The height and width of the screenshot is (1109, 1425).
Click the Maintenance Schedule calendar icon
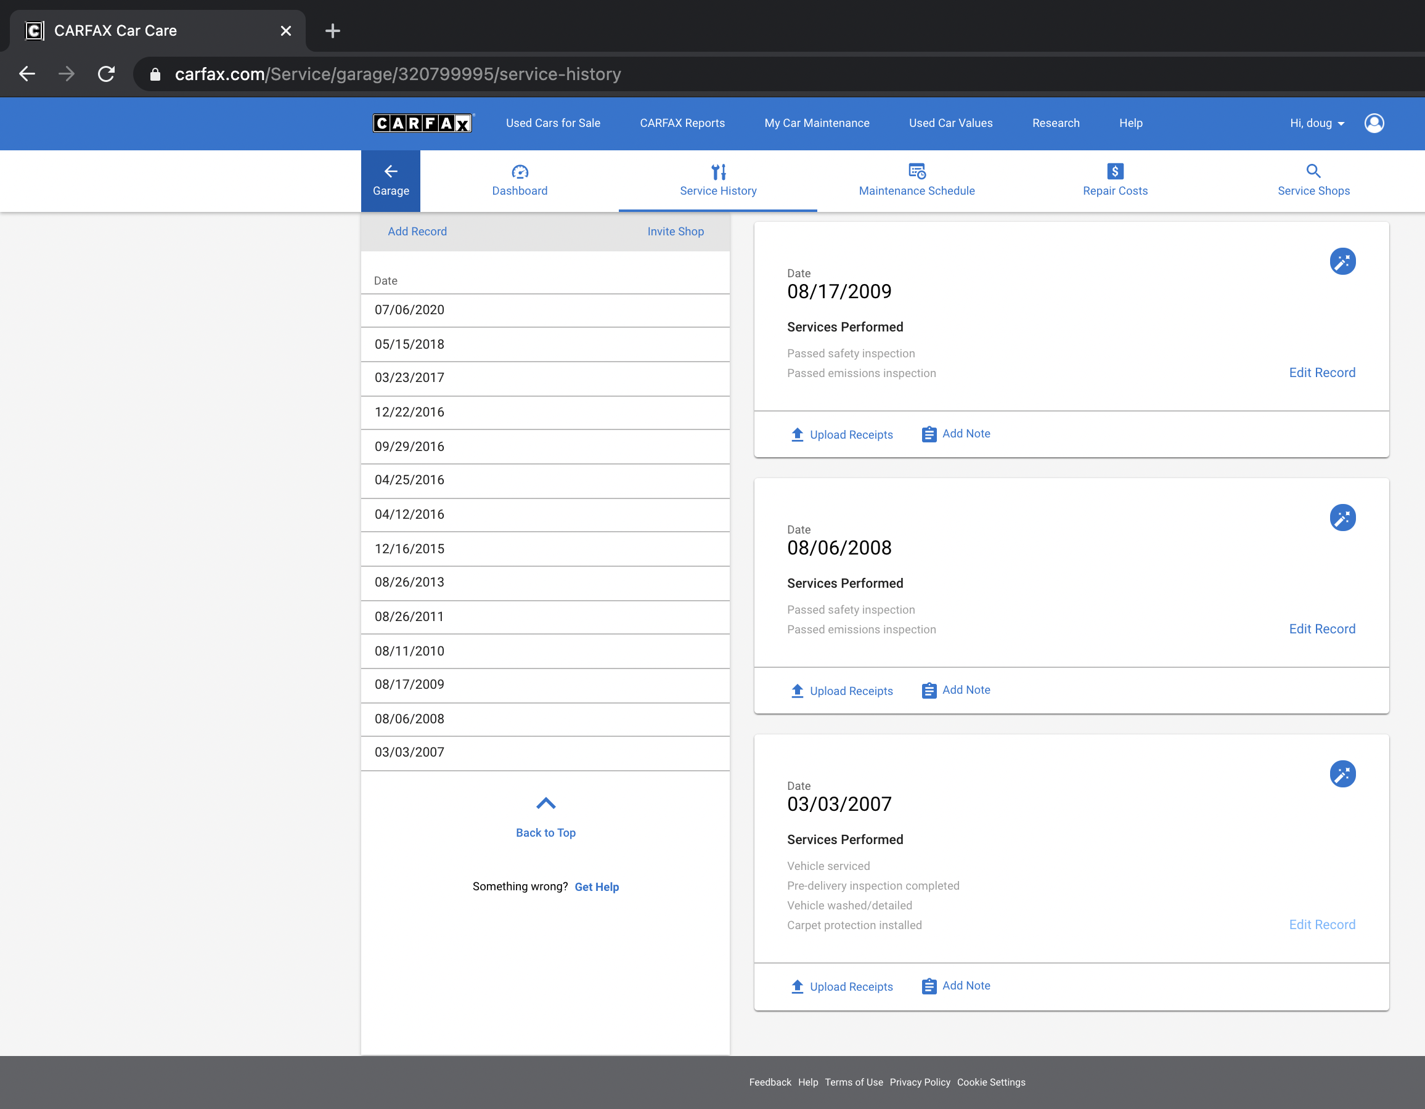[x=917, y=171]
